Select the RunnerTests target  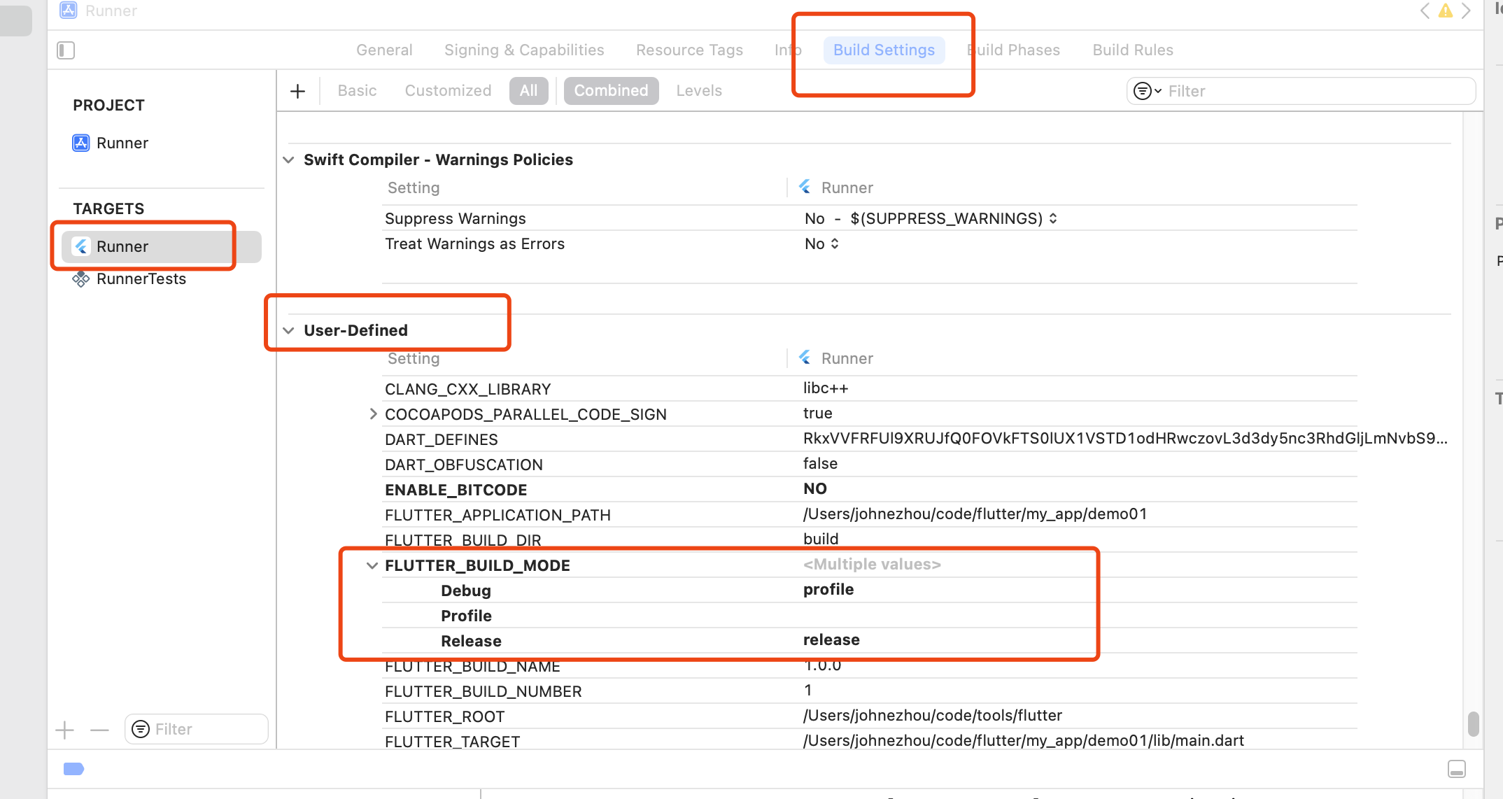pyautogui.click(x=129, y=278)
